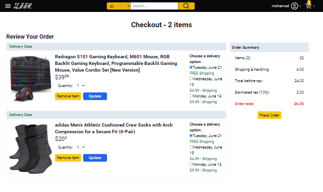Screen dimensions: 323x192
Task: Click the search magnifier button
Action: (186, 6)
